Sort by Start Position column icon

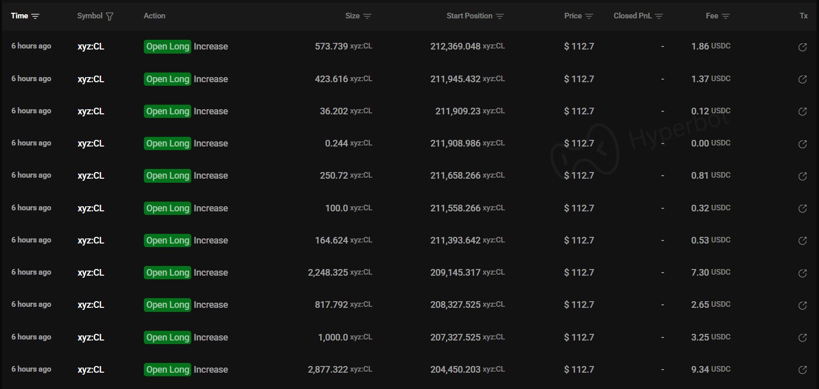tap(500, 16)
